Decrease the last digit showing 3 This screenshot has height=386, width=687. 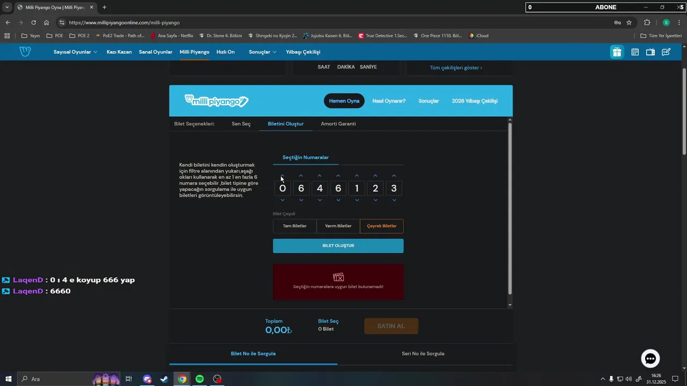tap(394, 201)
